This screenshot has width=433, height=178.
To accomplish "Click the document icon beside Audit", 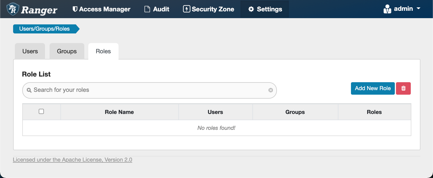I will 147,9.
